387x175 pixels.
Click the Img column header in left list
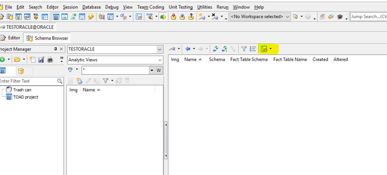73,90
